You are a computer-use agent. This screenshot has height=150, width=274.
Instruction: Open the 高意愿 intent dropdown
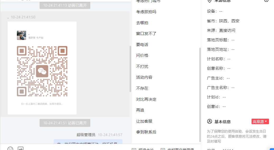260,122
